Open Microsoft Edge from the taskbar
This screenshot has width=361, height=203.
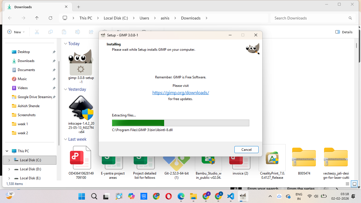coord(181,196)
